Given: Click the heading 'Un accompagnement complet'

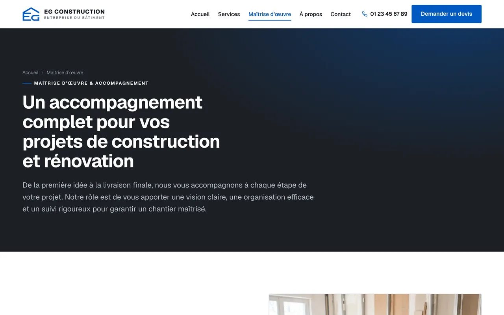Looking at the screenshot, I should (121, 132).
